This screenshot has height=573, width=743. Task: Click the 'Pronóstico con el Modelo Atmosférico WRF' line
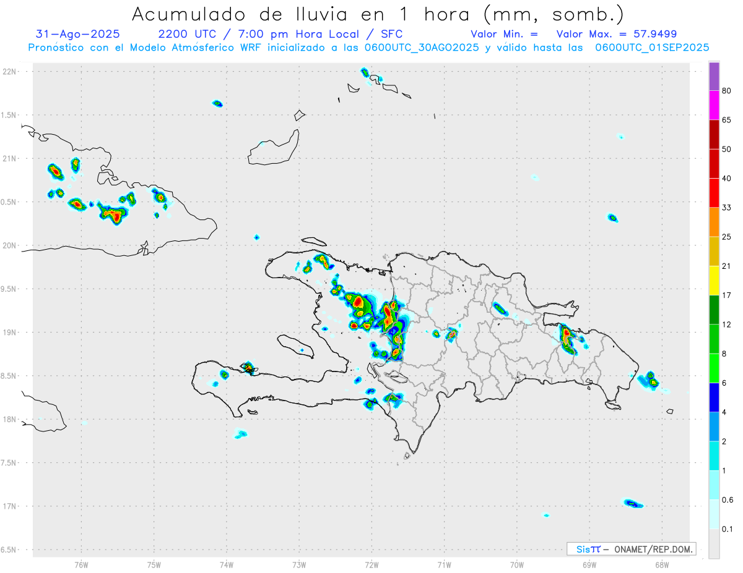tap(146, 48)
